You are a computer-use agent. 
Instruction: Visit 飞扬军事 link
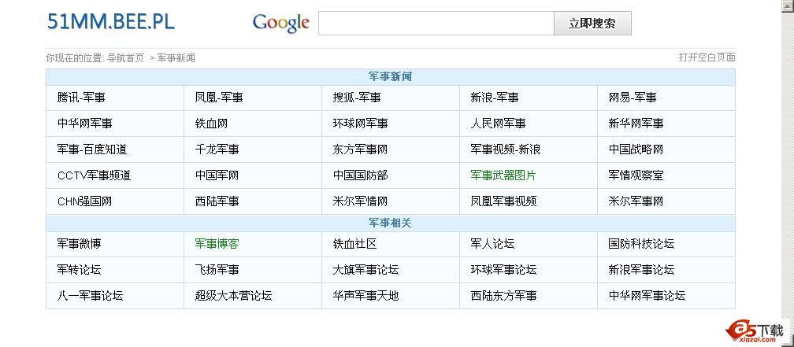[x=217, y=270]
